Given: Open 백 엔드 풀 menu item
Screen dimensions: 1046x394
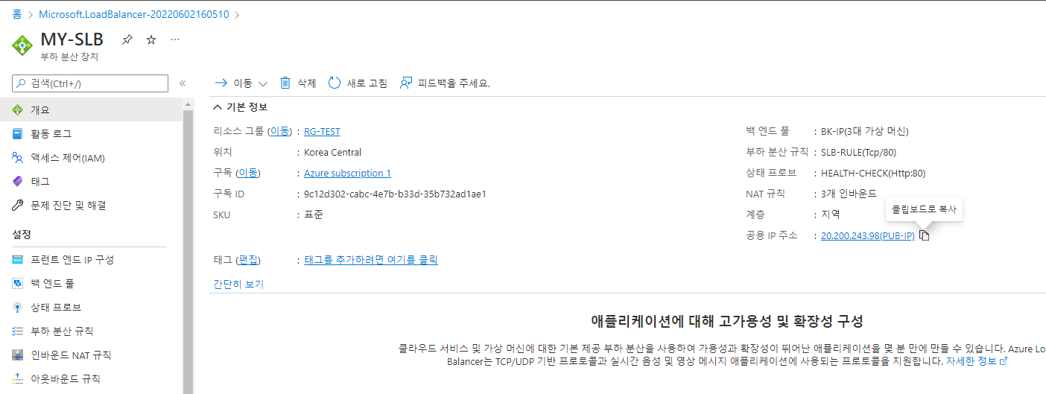Looking at the screenshot, I should (91, 283).
